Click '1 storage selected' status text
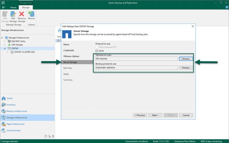The height and width of the screenshot is (143, 229). point(9,142)
